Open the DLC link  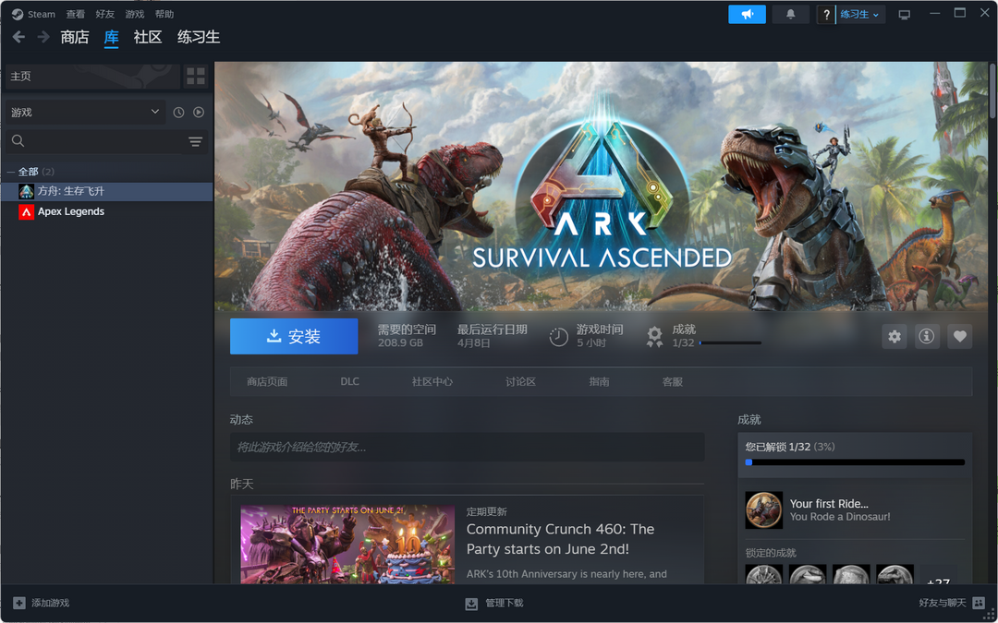coord(349,381)
